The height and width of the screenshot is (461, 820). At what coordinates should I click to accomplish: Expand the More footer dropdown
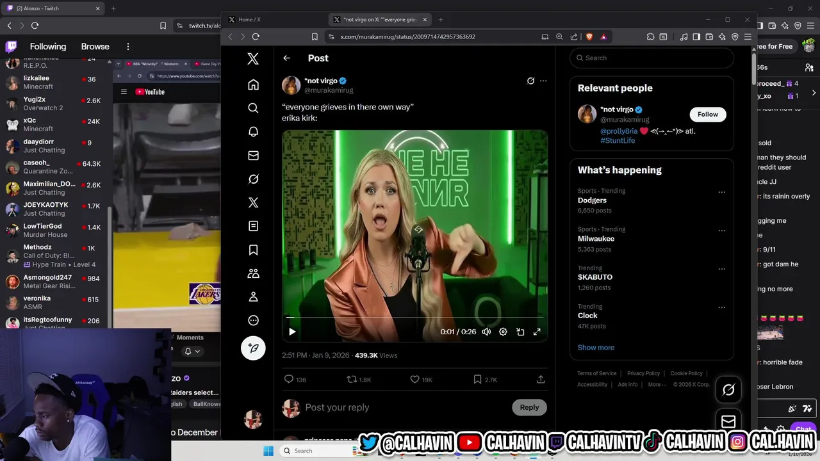tap(657, 384)
